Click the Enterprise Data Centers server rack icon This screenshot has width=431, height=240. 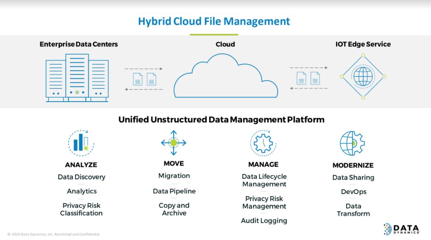click(x=77, y=78)
